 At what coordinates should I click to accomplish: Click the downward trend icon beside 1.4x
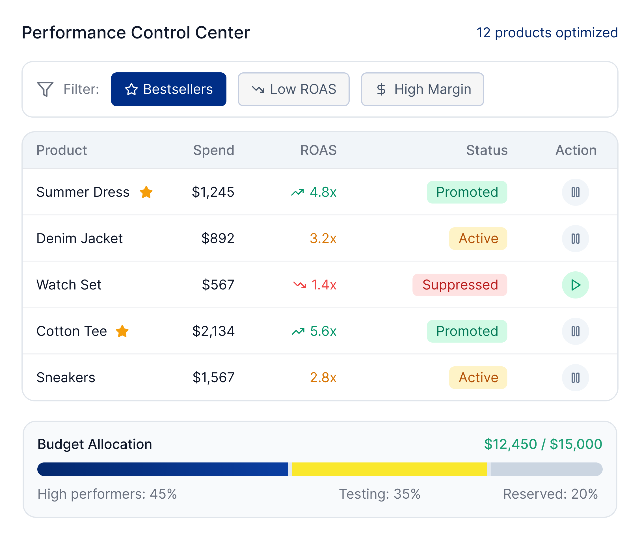[299, 285]
